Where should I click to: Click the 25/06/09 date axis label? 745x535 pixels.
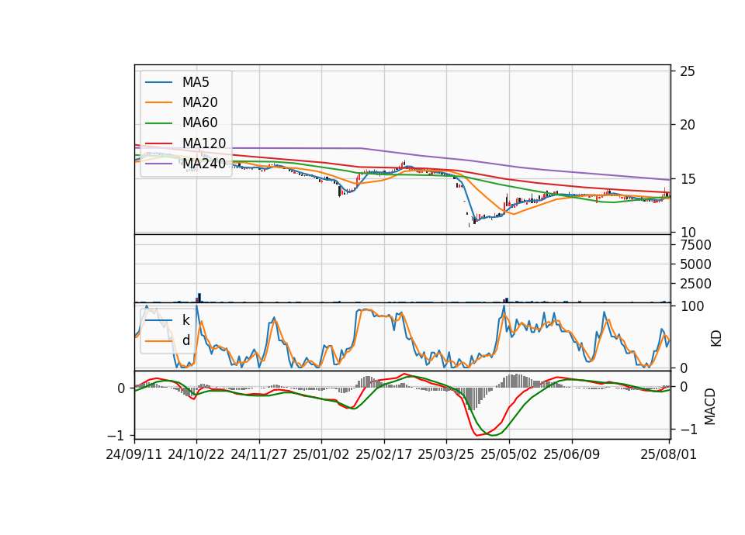click(572, 454)
